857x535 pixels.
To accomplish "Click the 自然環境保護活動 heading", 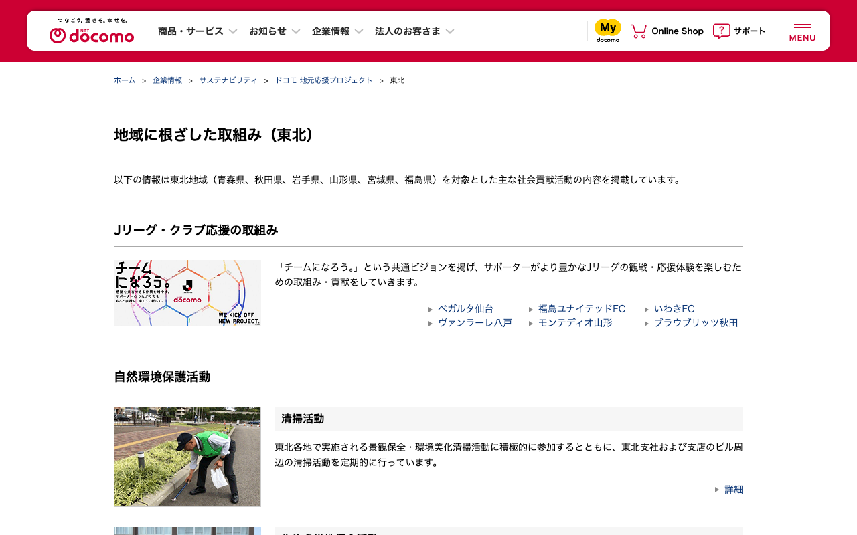I will pos(162,377).
